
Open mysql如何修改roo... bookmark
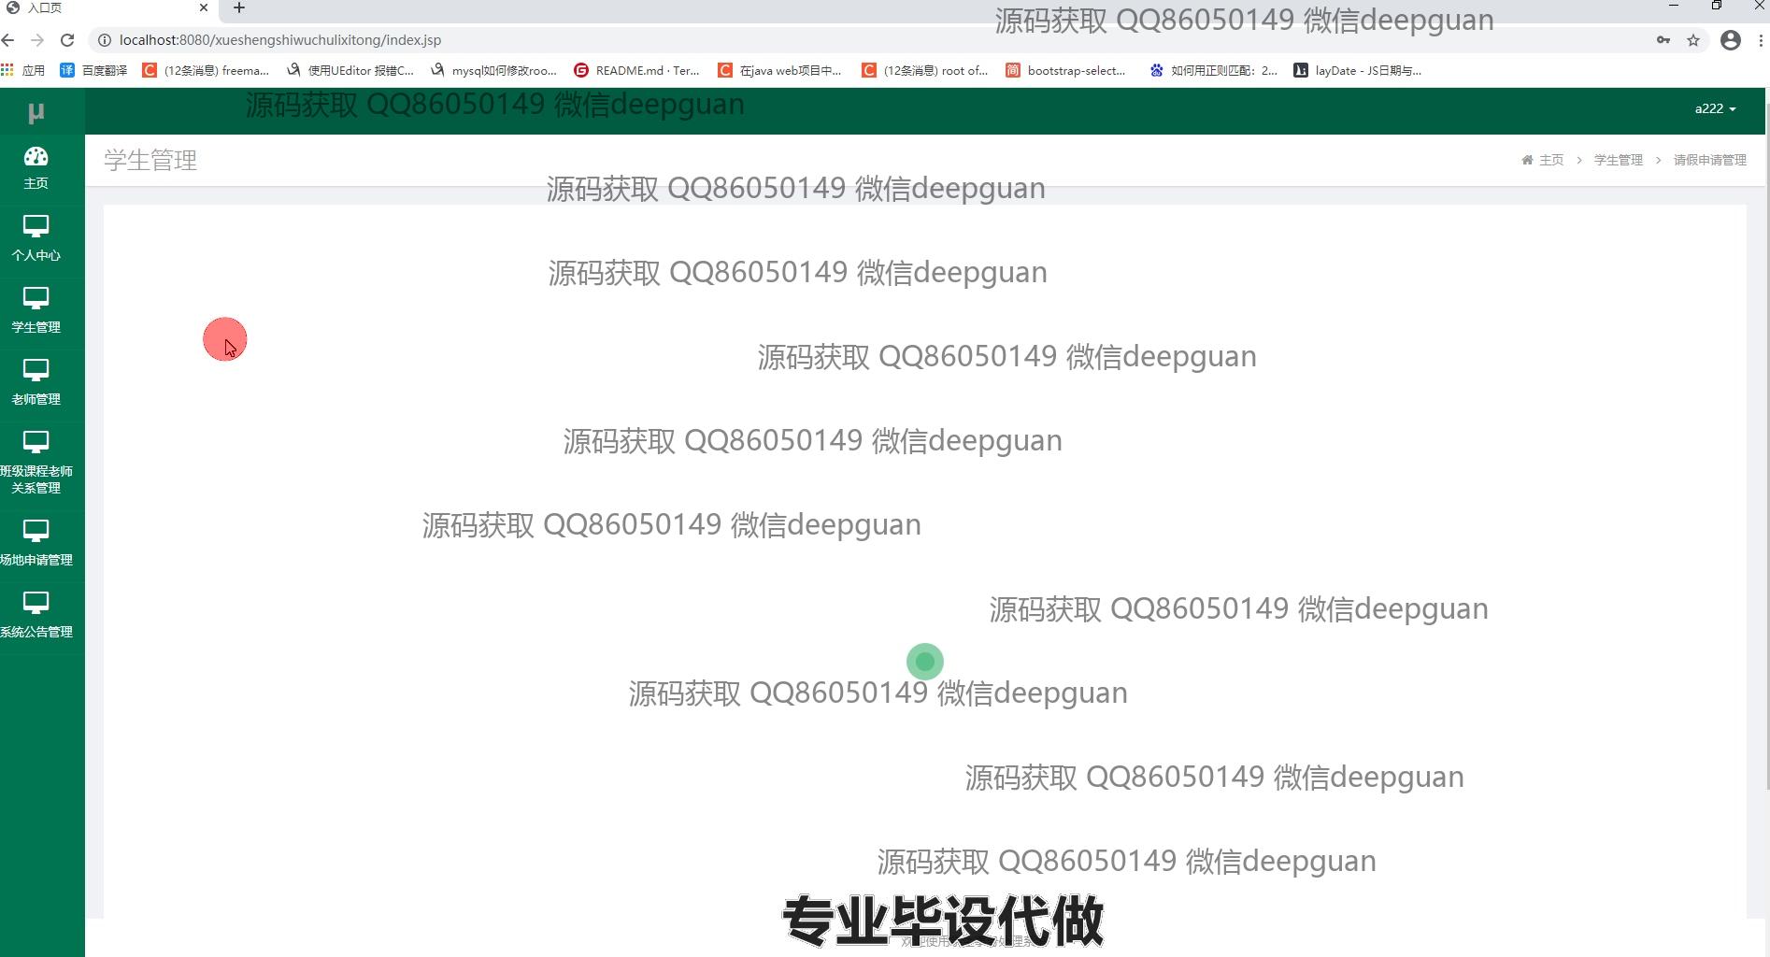(x=493, y=70)
